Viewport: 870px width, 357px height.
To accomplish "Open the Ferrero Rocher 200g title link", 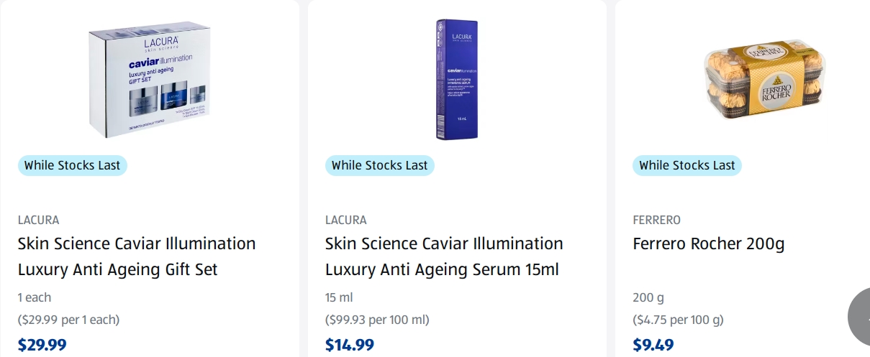I will [x=708, y=244].
